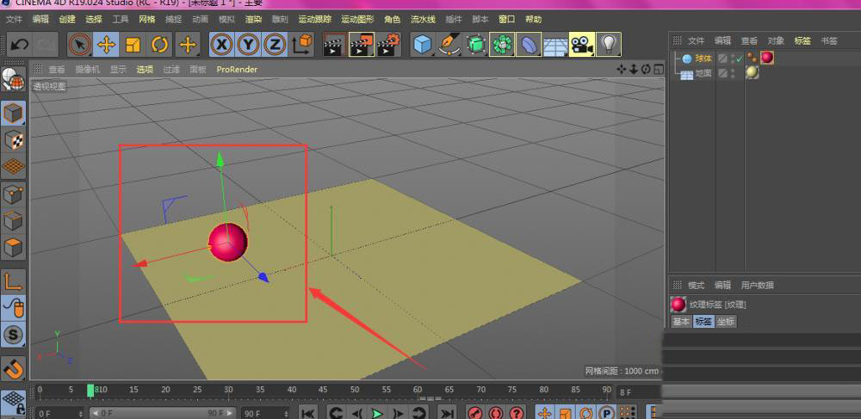
Task: Toggle the Y axis lock
Action: (248, 44)
